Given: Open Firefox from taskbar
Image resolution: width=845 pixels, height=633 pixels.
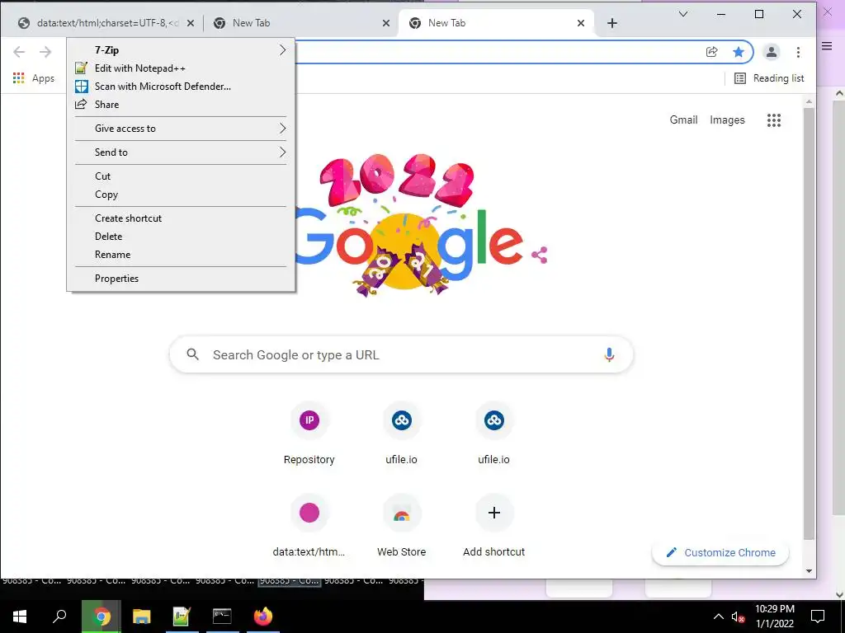Looking at the screenshot, I should tap(263, 617).
